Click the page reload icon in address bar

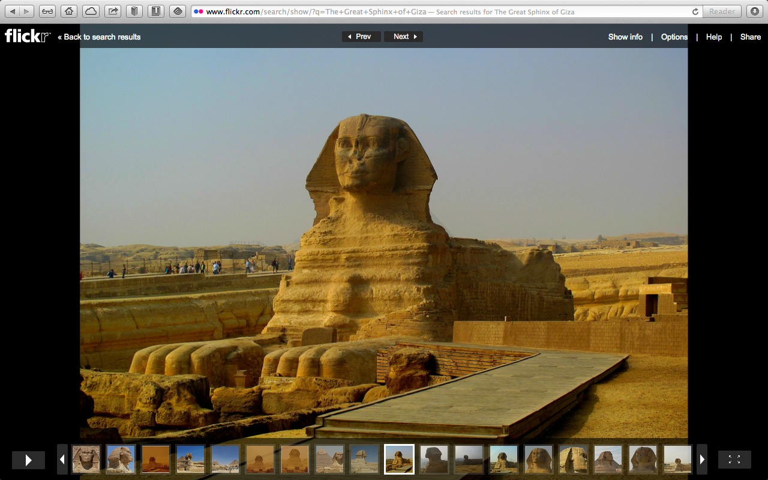695,11
